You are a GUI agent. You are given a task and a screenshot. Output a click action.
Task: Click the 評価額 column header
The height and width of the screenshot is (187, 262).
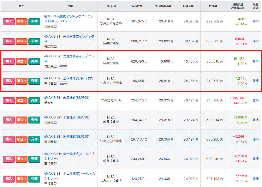tap(213, 6)
